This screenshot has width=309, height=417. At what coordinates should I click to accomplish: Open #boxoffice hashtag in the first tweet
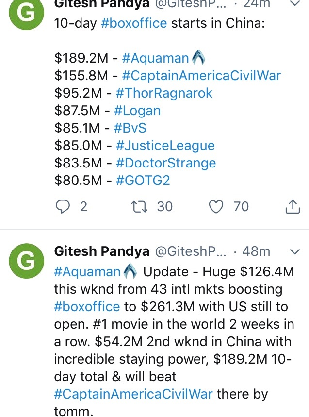134,23
